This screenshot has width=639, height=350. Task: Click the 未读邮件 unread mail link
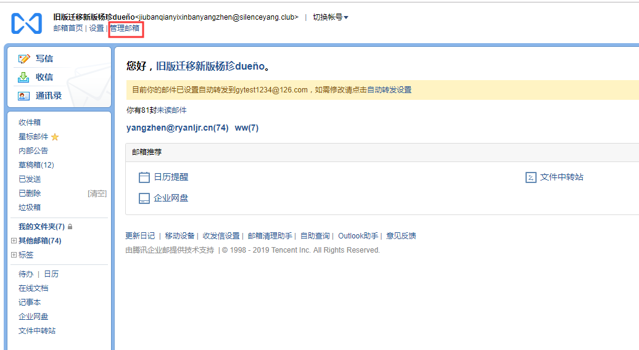[171, 110]
